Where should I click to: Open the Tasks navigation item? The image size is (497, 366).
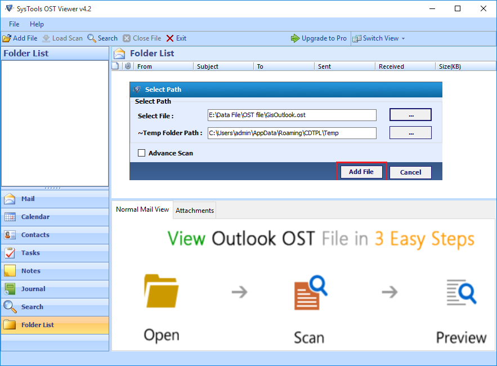pos(55,253)
